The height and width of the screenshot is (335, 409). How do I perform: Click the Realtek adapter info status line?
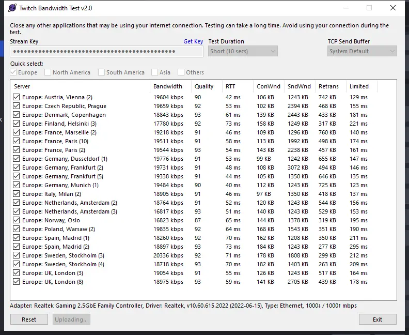point(183,306)
